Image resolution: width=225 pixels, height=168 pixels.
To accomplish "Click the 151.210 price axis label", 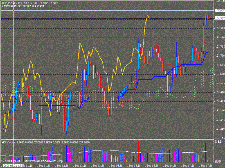I will [x=220, y=129].
